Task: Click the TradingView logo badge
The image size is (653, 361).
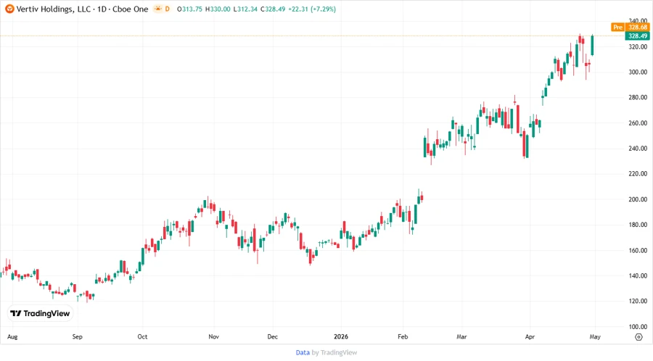Action: pos(41,313)
